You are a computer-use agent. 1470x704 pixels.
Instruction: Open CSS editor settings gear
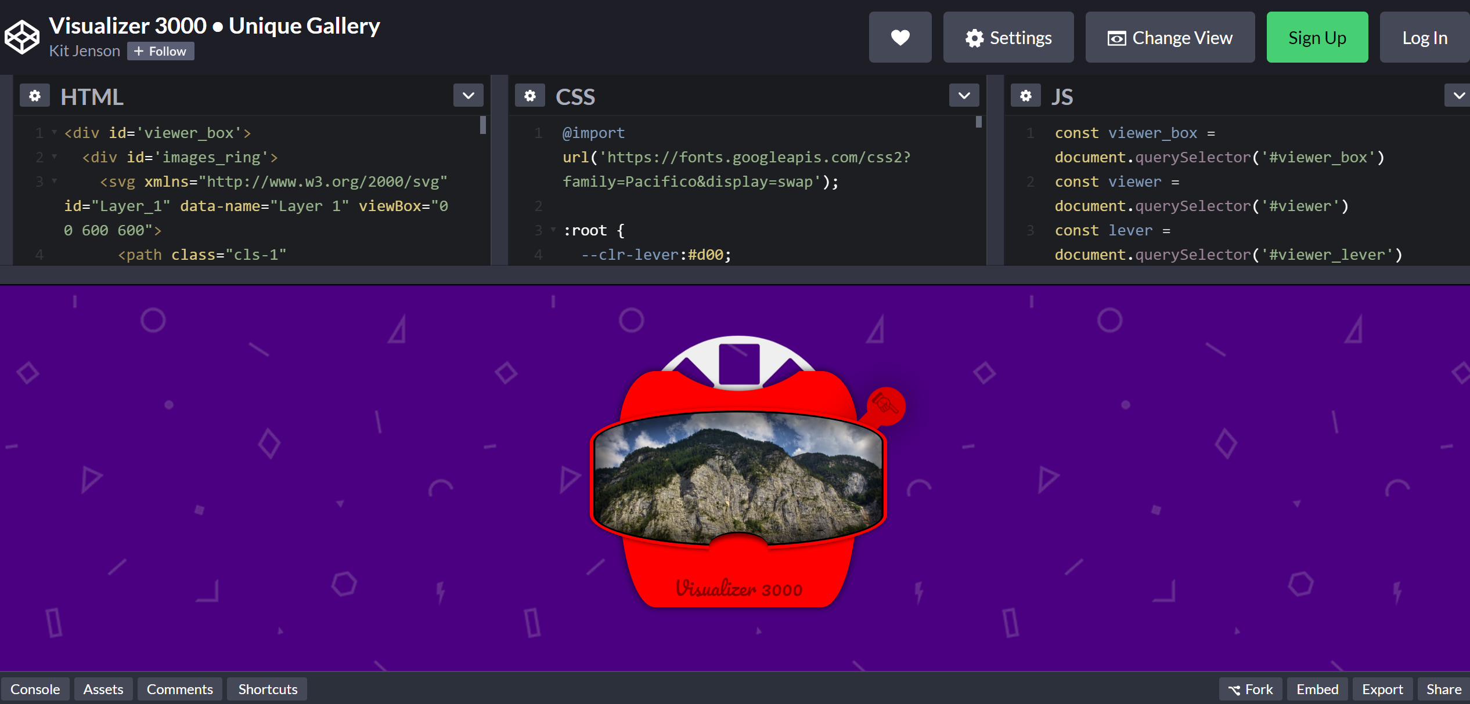[x=529, y=96]
